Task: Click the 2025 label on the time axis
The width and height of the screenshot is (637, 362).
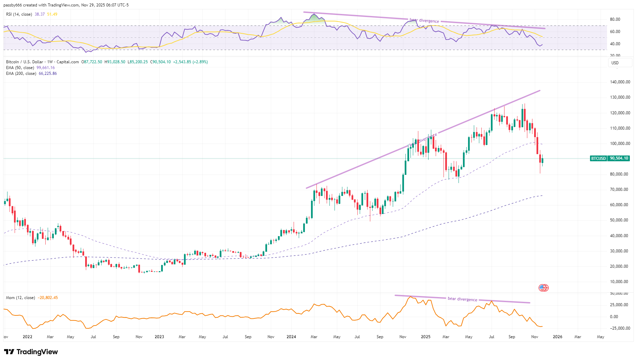Action: click(425, 336)
